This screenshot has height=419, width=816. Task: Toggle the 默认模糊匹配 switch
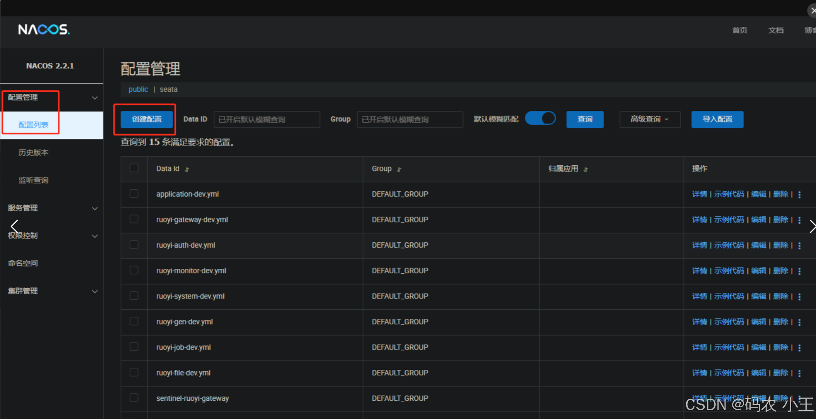(540, 119)
